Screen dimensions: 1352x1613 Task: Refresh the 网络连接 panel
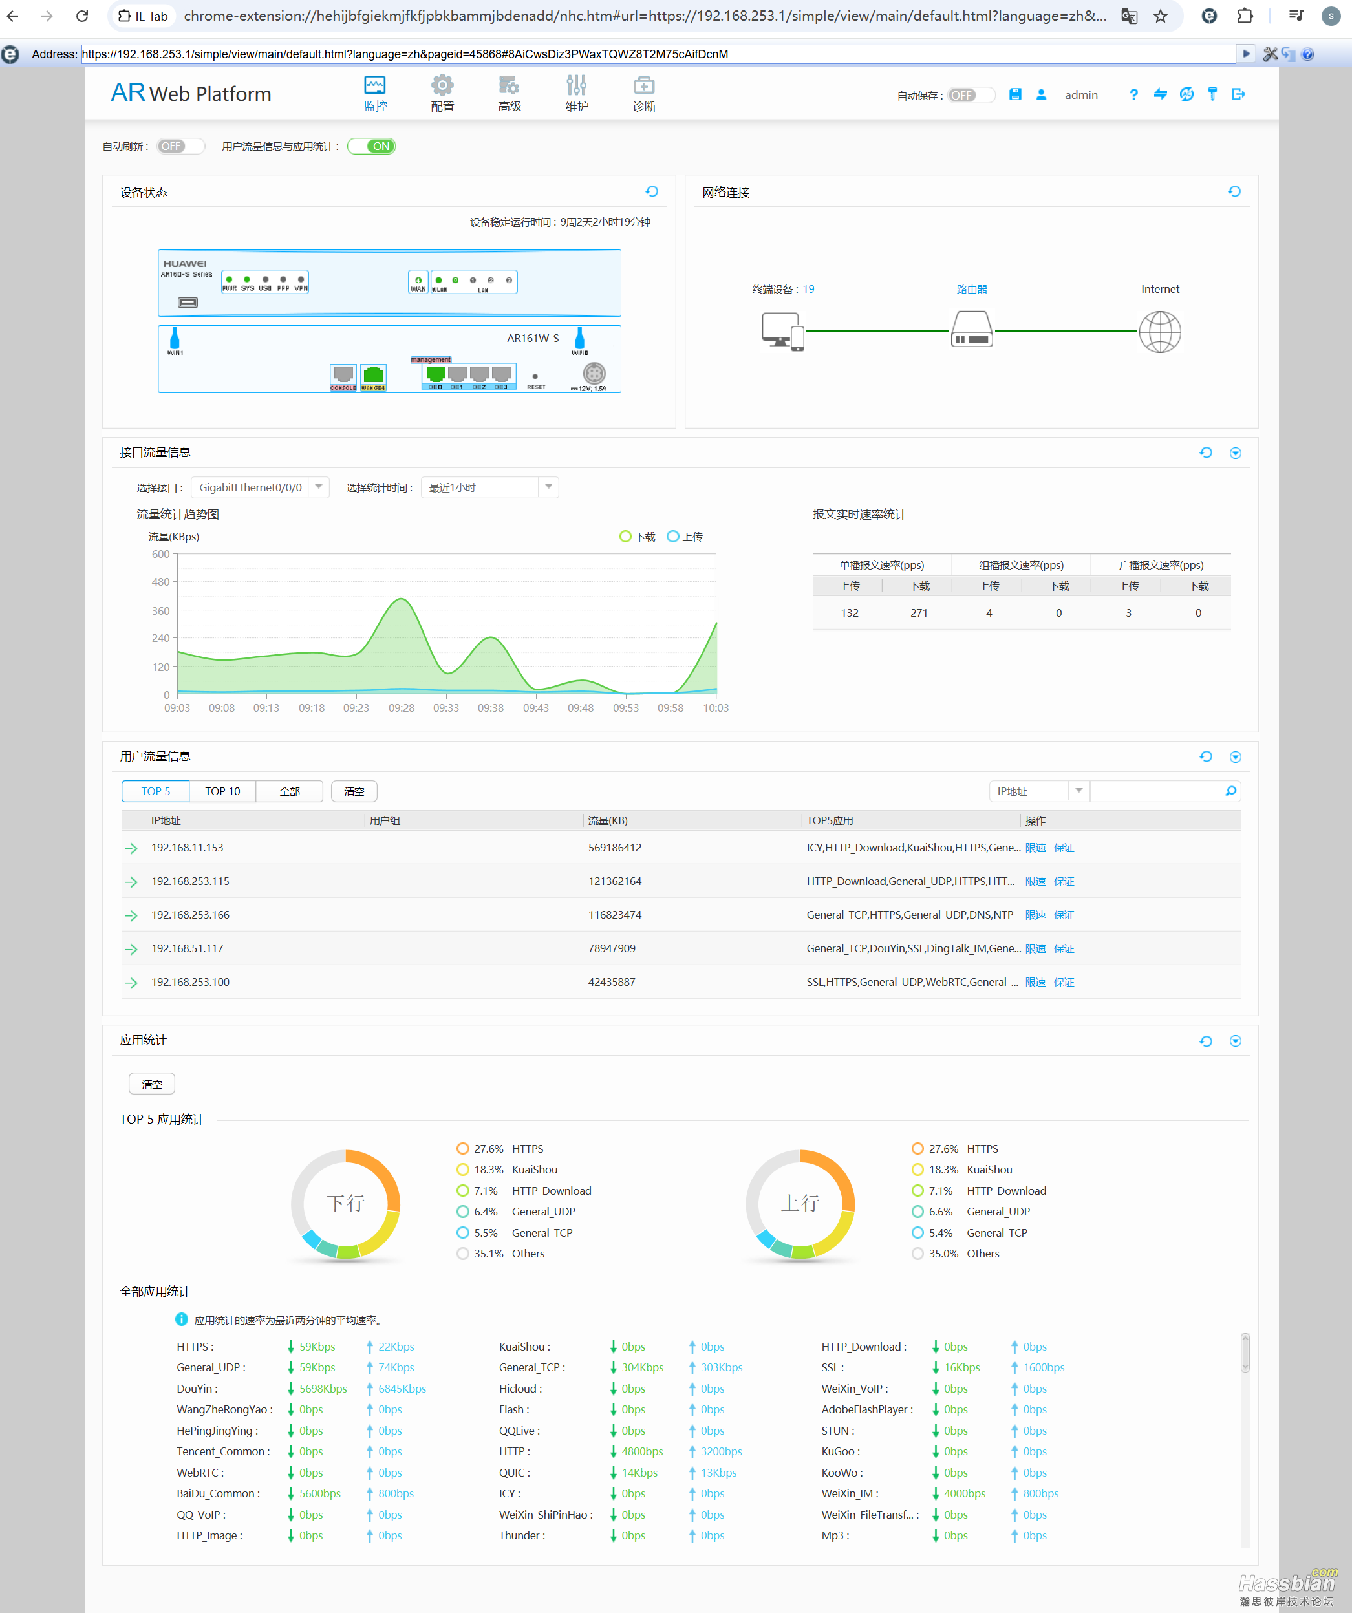click(1234, 192)
